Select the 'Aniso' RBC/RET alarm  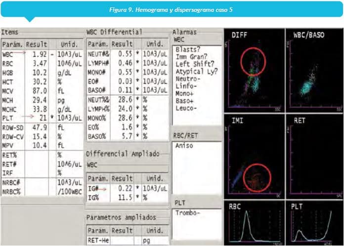pos(184,146)
